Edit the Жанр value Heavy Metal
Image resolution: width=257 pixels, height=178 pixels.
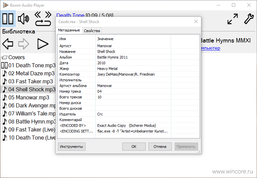click(x=107, y=69)
